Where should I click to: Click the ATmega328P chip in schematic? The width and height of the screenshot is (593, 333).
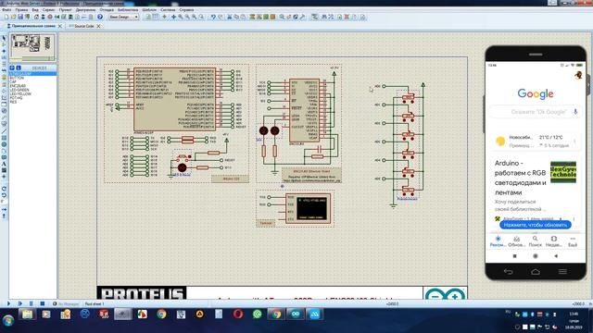click(174, 99)
